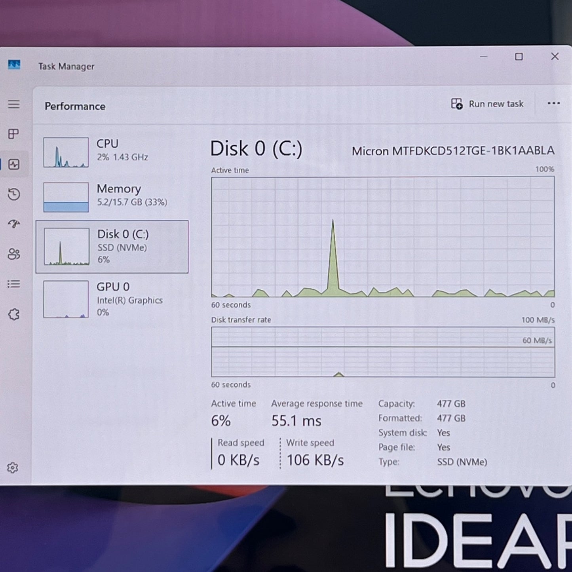This screenshot has height=572, width=572.
Task: Maximize the Task Manager window
Action: pyautogui.click(x=519, y=57)
